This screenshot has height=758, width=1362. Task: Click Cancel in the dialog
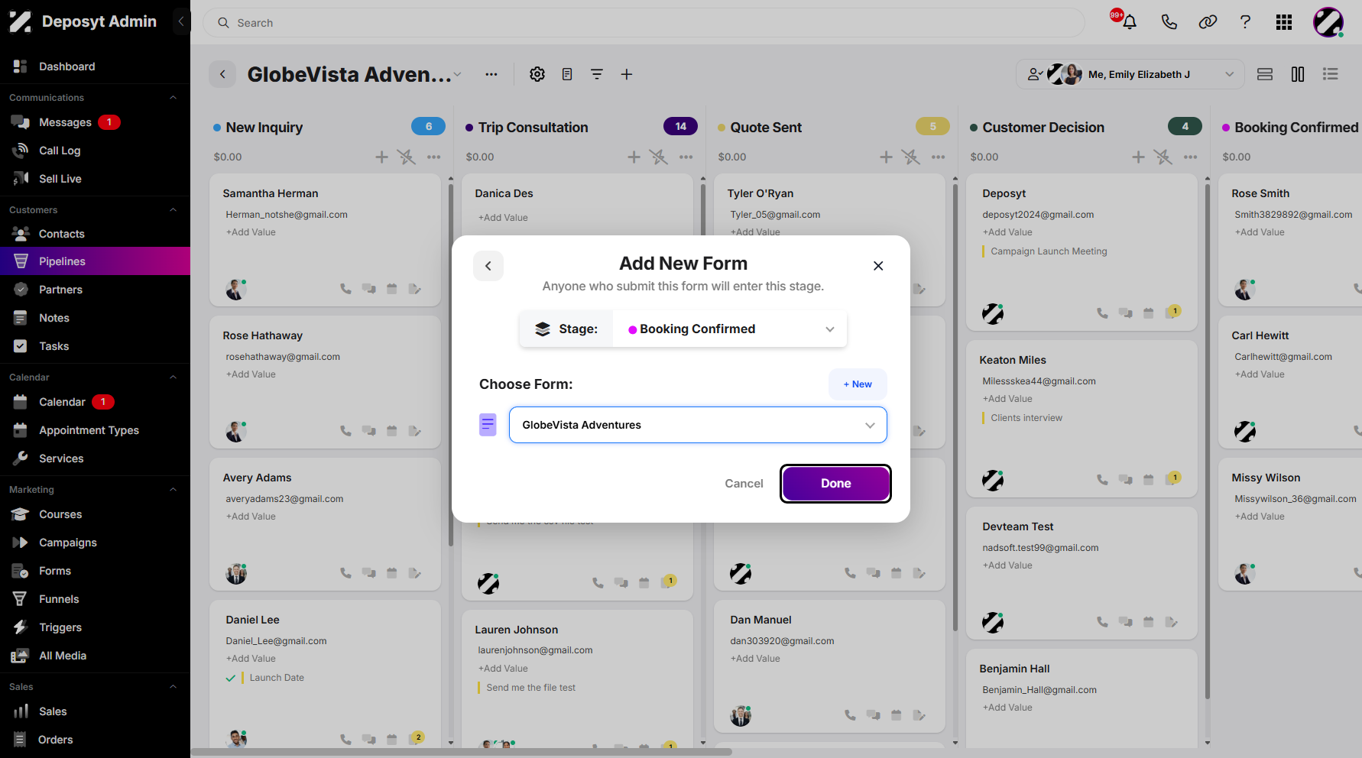[744, 484]
